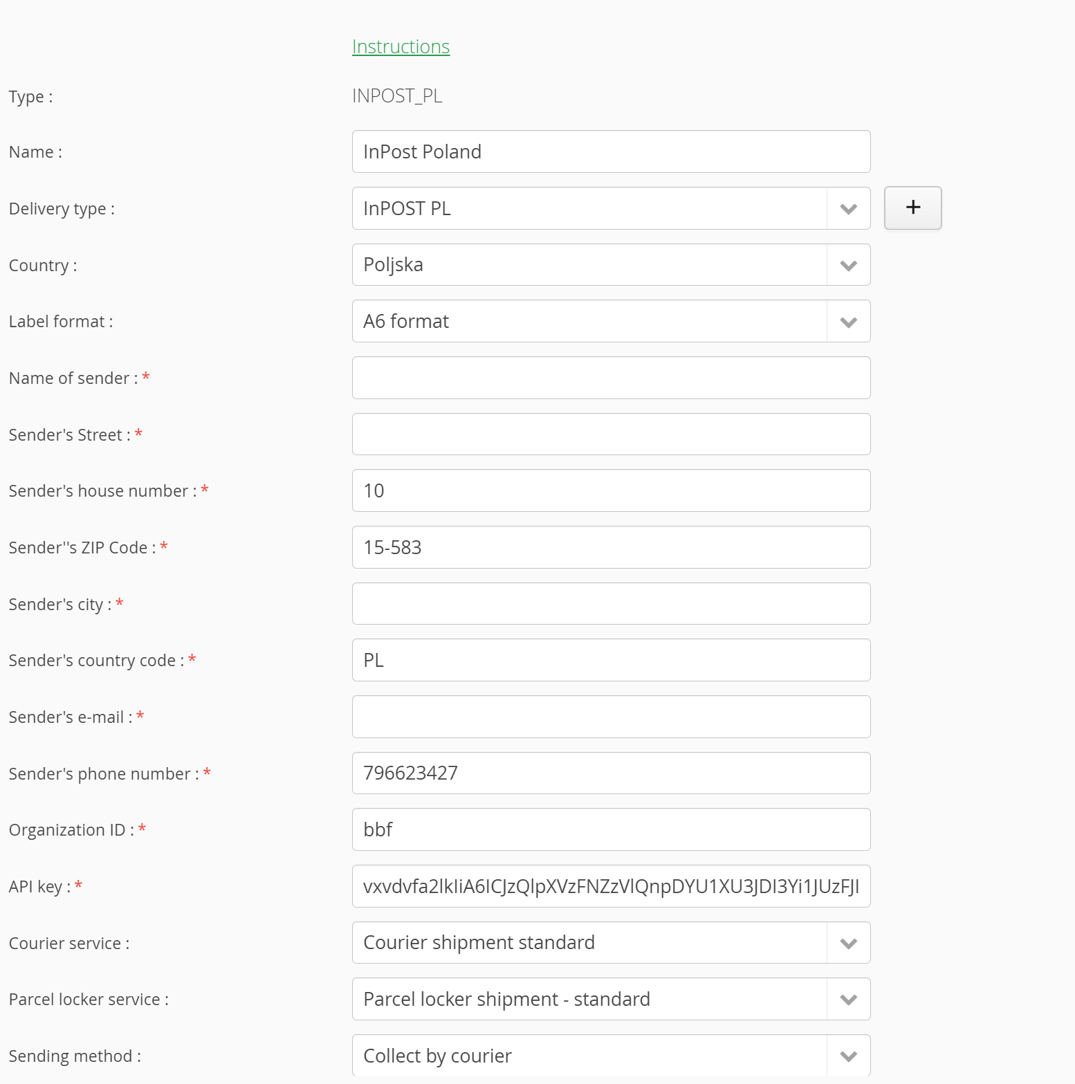The image size is (1075, 1084).
Task: Click into the API key field
Action: point(611,886)
